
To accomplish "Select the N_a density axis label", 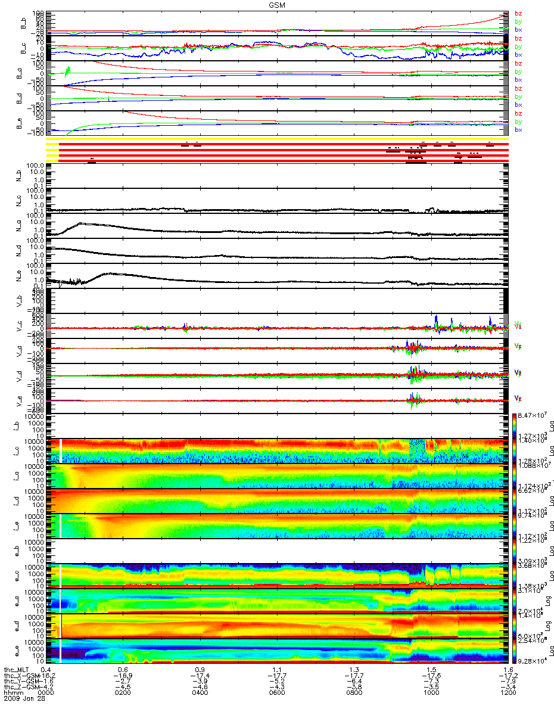I will click(18, 226).
